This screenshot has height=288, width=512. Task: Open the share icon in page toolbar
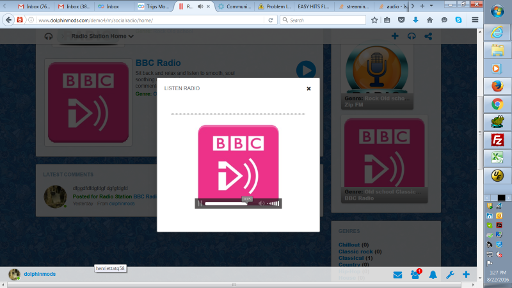(428, 36)
